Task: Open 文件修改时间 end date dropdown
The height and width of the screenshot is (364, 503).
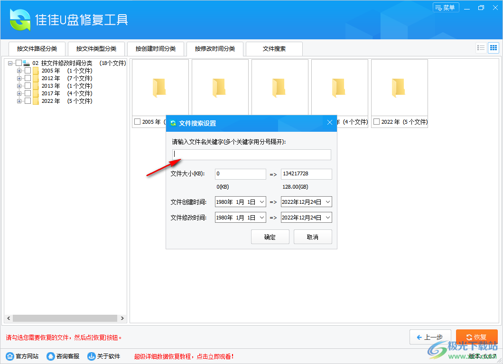Action: (328, 218)
